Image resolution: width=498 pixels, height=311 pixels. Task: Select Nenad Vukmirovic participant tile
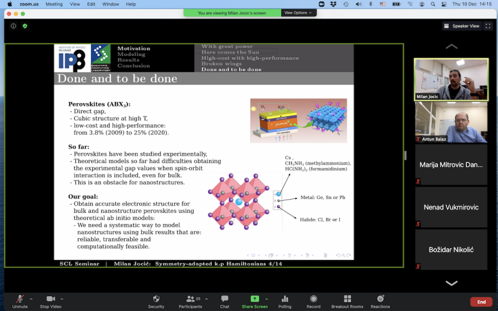pos(451,207)
